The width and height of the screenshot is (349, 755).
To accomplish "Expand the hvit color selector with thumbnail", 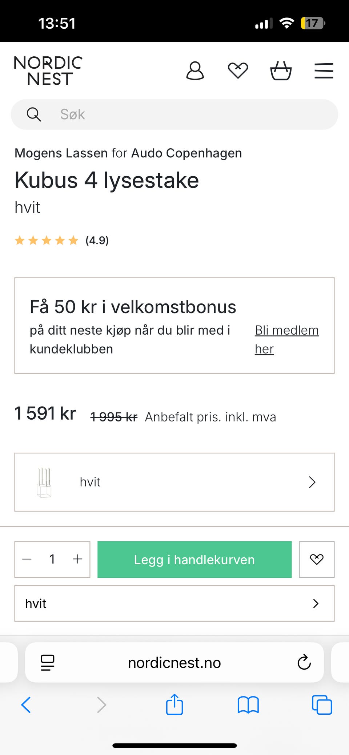I will pyautogui.click(x=174, y=482).
